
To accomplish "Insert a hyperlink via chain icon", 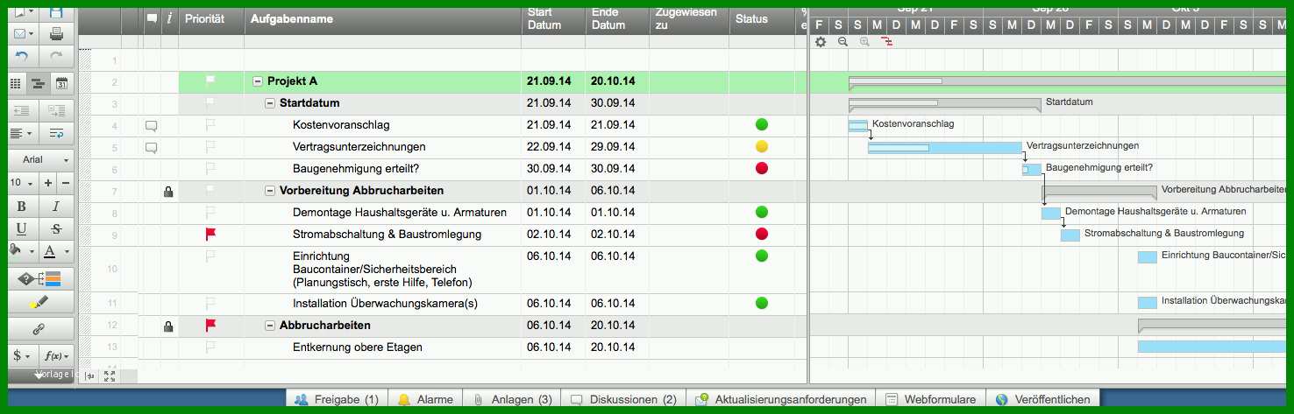I will [40, 329].
